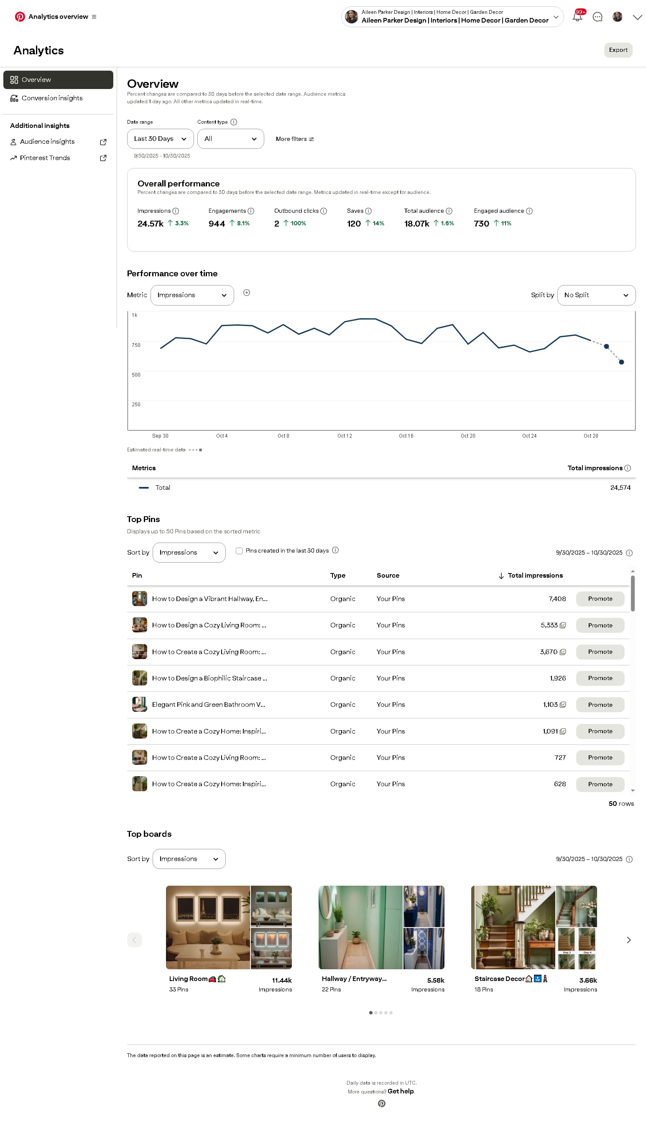Open the Living Room board thumbnail
The image size is (646, 1121).
[x=228, y=927]
